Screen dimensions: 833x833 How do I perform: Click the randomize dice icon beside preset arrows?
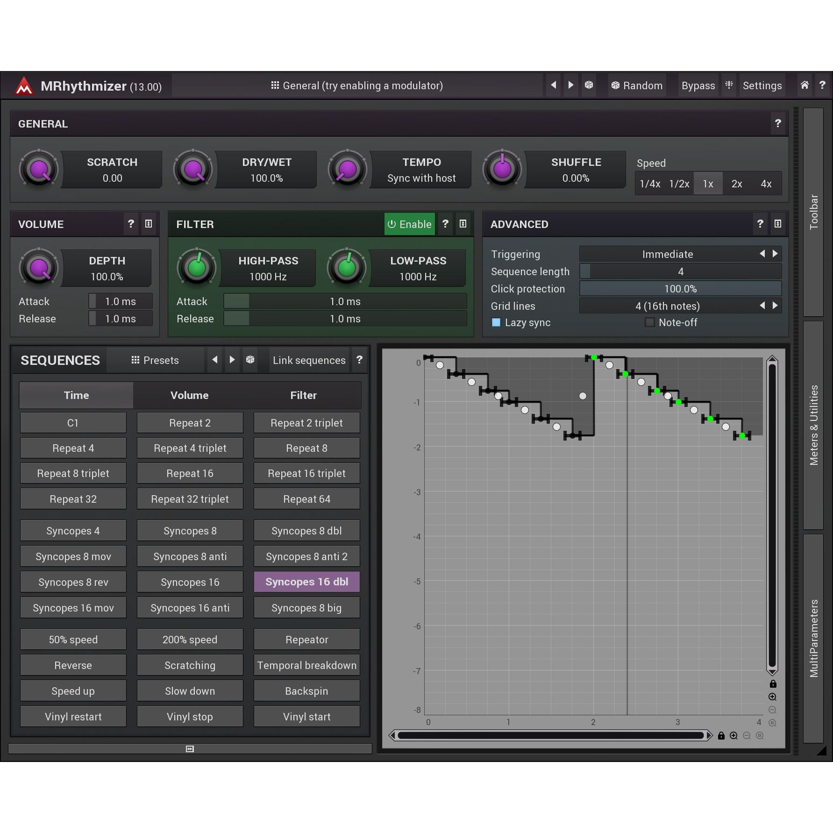[589, 85]
